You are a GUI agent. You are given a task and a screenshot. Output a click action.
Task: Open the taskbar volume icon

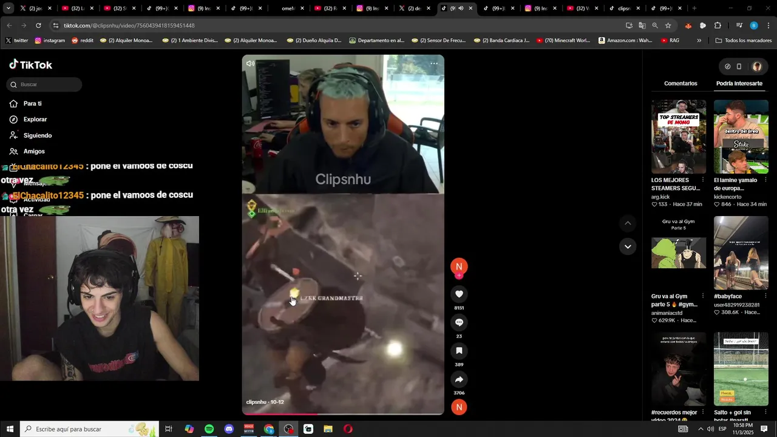click(710, 429)
